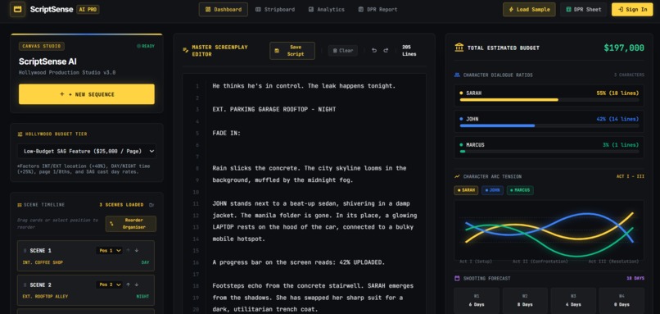Move Scene 2 up with its arrow
Image resolution: width=660 pixels, height=314 pixels.
(128, 284)
